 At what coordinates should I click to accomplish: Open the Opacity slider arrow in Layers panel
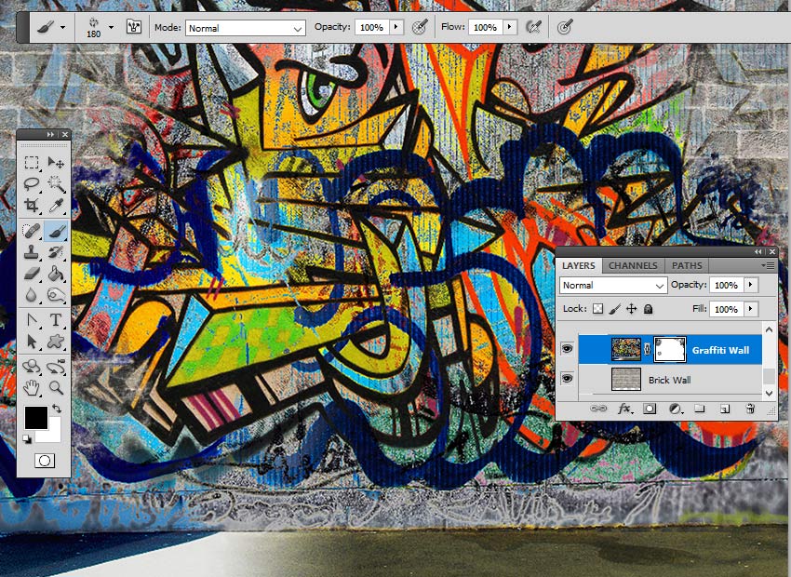click(750, 285)
